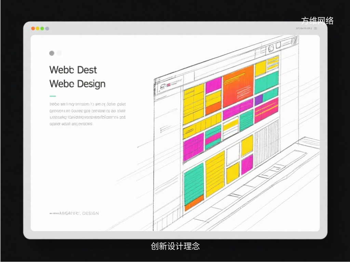Screen dimensions: 350x262
Task: Click the yellow dot in the window title bar
Action: point(38,29)
